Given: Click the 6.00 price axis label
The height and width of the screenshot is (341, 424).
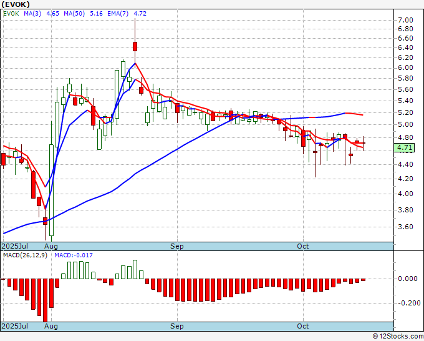Looking at the screenshot, I should pyautogui.click(x=405, y=67).
